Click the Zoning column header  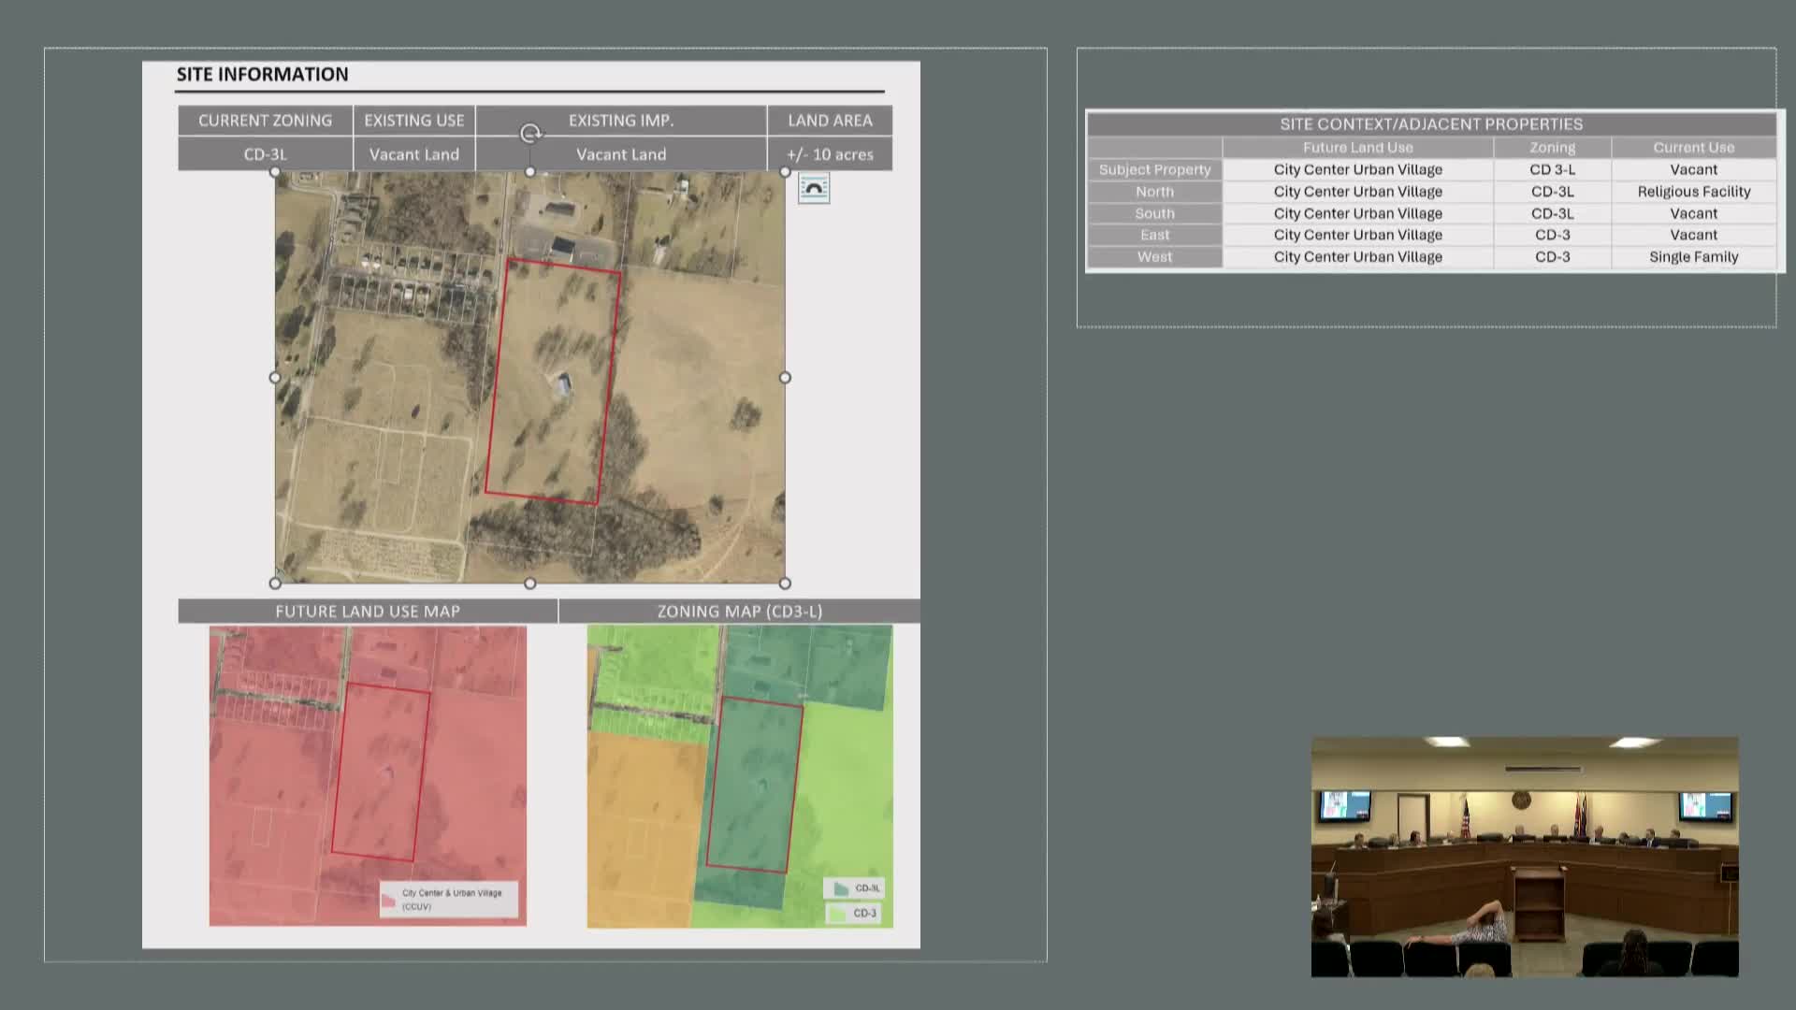[x=1553, y=148]
